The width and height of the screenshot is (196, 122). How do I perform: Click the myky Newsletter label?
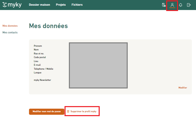pyautogui.click(x=42, y=80)
